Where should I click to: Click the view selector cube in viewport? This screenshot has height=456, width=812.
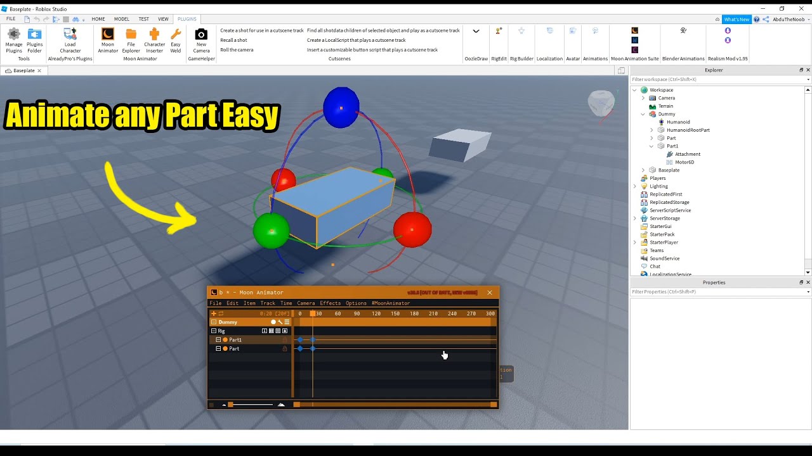click(x=601, y=103)
